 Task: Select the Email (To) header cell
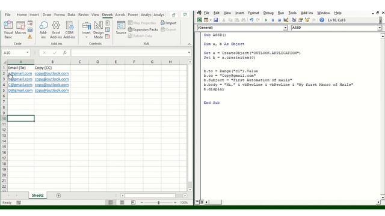20,68
